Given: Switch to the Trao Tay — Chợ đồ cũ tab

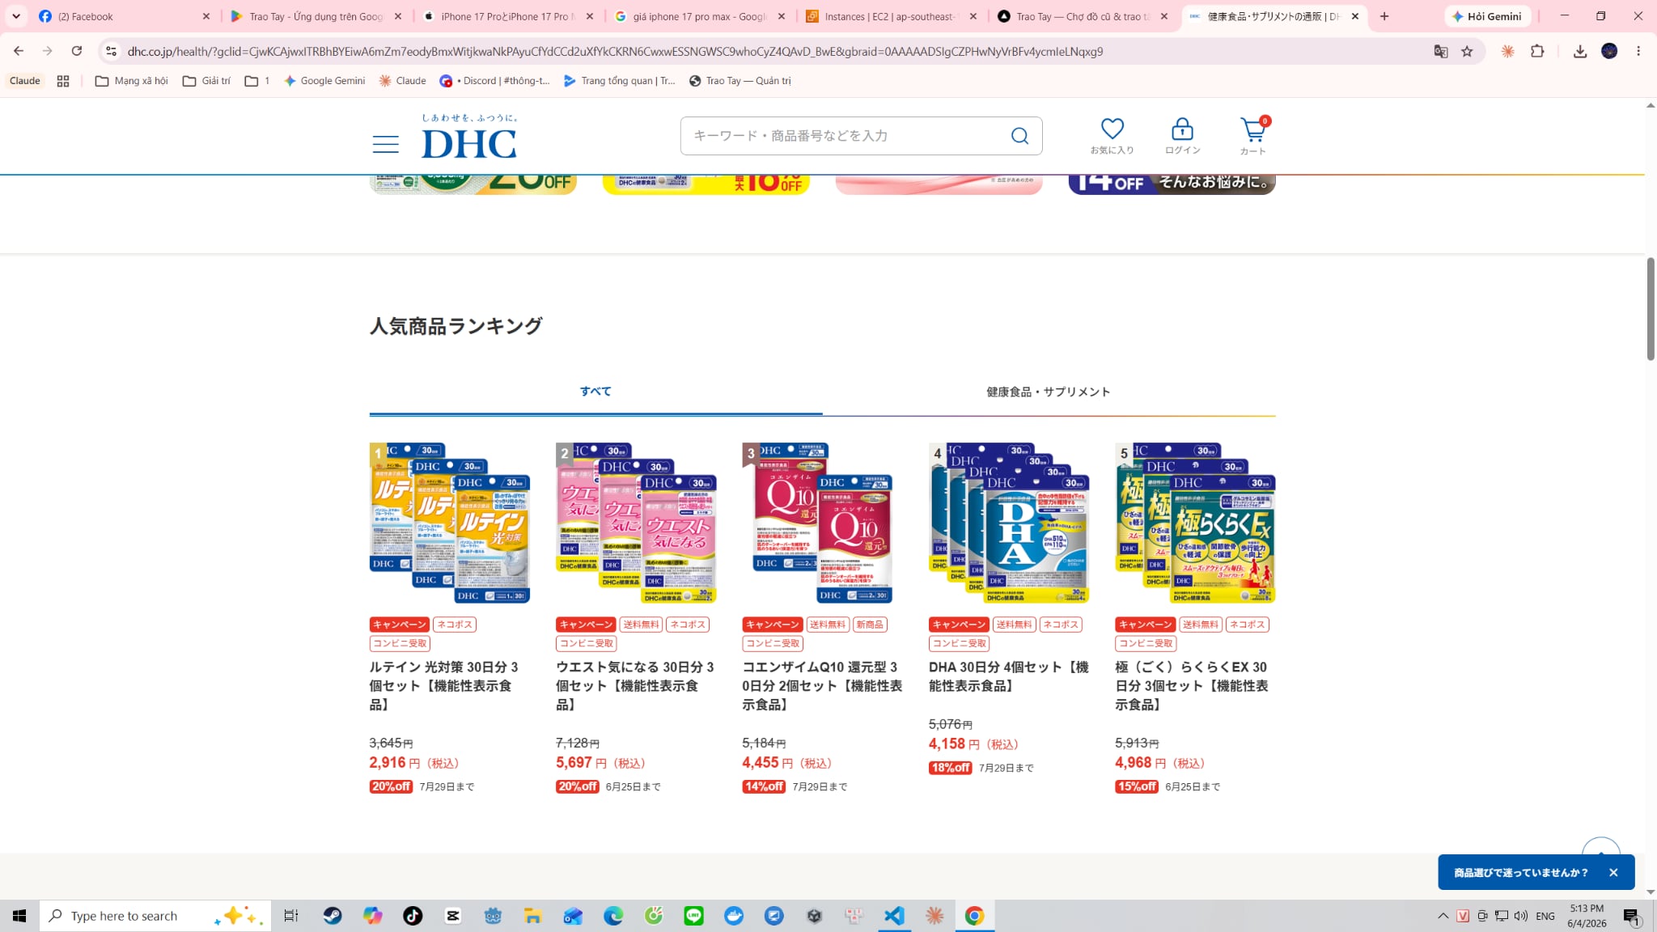Looking at the screenshot, I should coord(1083,16).
